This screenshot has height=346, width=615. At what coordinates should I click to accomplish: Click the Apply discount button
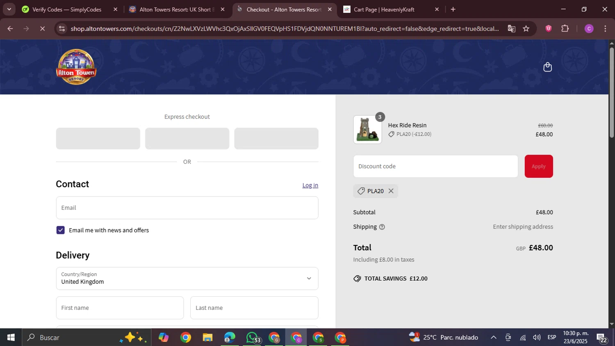point(538,166)
